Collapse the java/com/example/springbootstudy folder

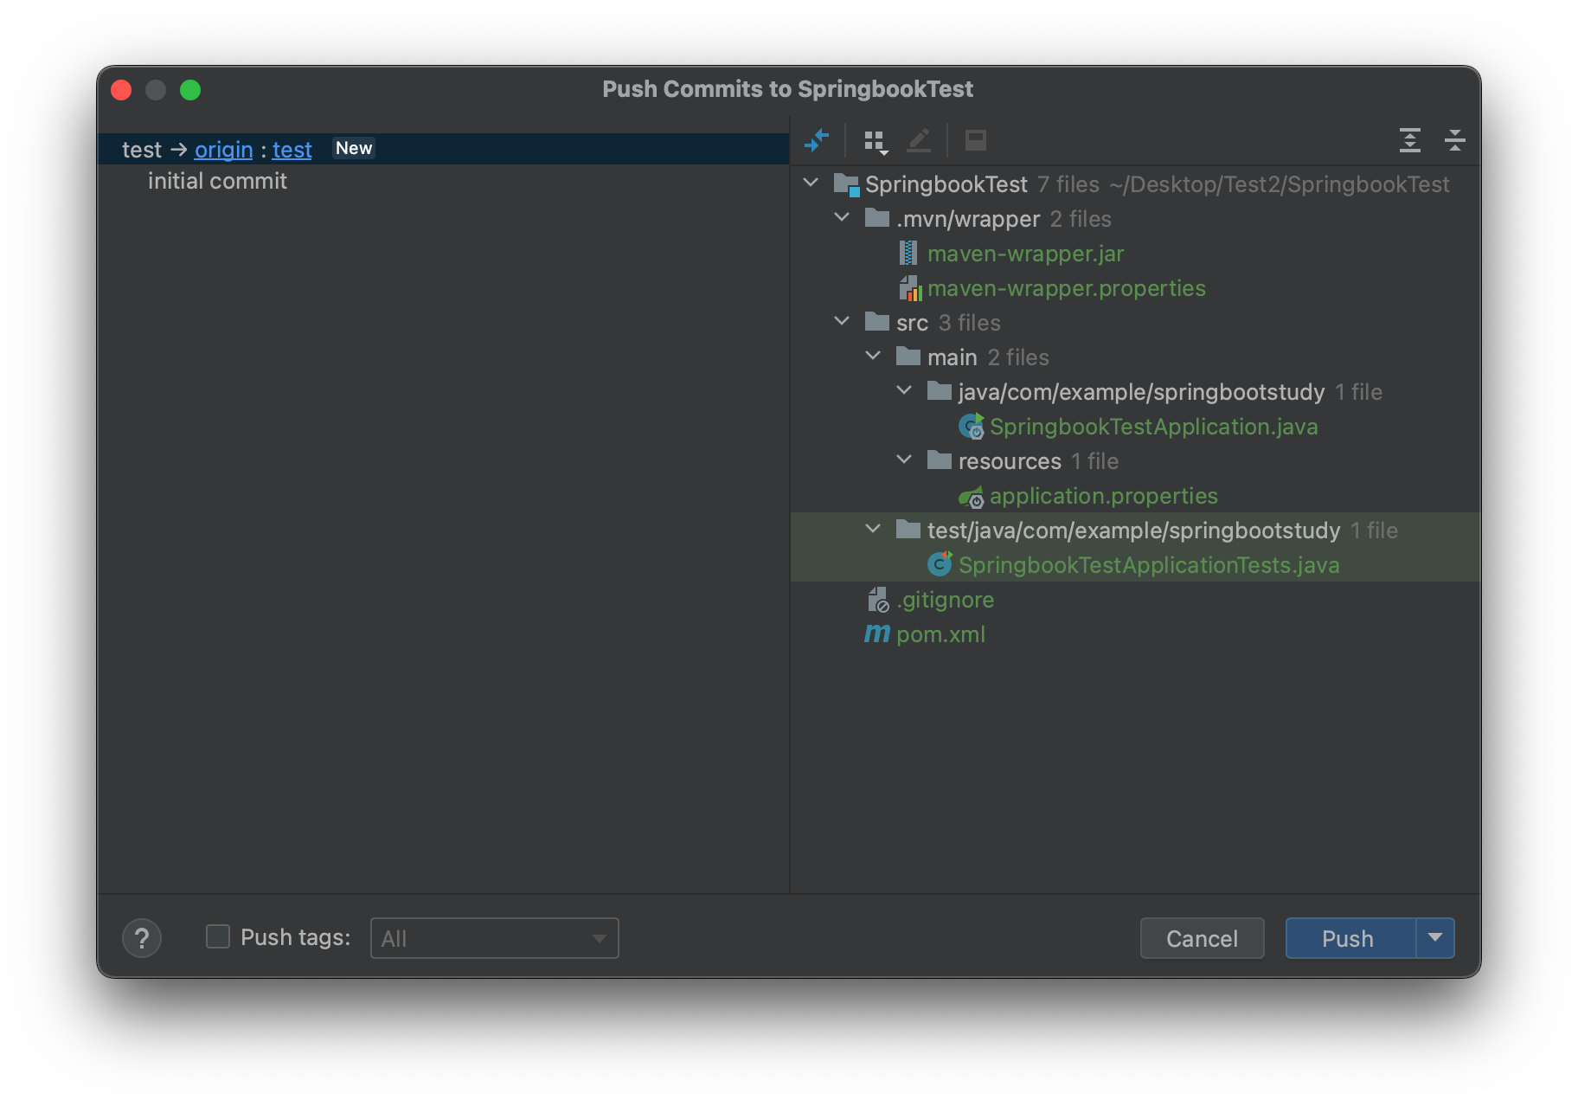click(904, 390)
